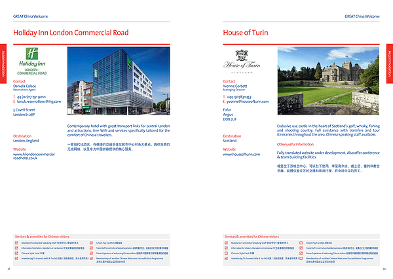393x279 pixels.
Task: Click Fully translated website under development paragraph
Action: tap(328, 155)
